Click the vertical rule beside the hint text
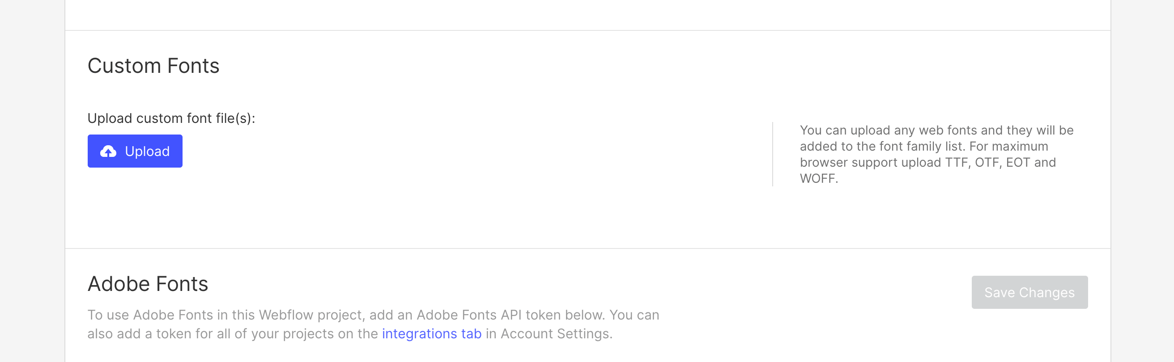 click(773, 153)
